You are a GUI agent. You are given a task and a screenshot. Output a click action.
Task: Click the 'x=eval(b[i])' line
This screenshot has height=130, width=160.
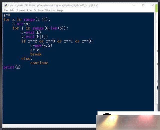coord(34,37)
